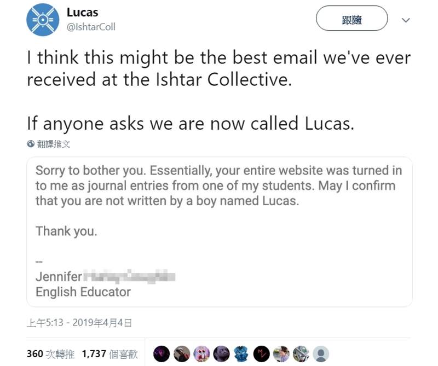Click the default grey silhouette liker avatar
The height and width of the screenshot is (366, 438).
click(x=321, y=353)
